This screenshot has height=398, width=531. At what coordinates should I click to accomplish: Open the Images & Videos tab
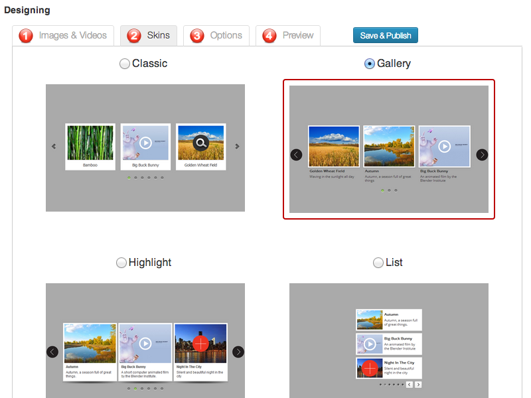tap(63, 36)
